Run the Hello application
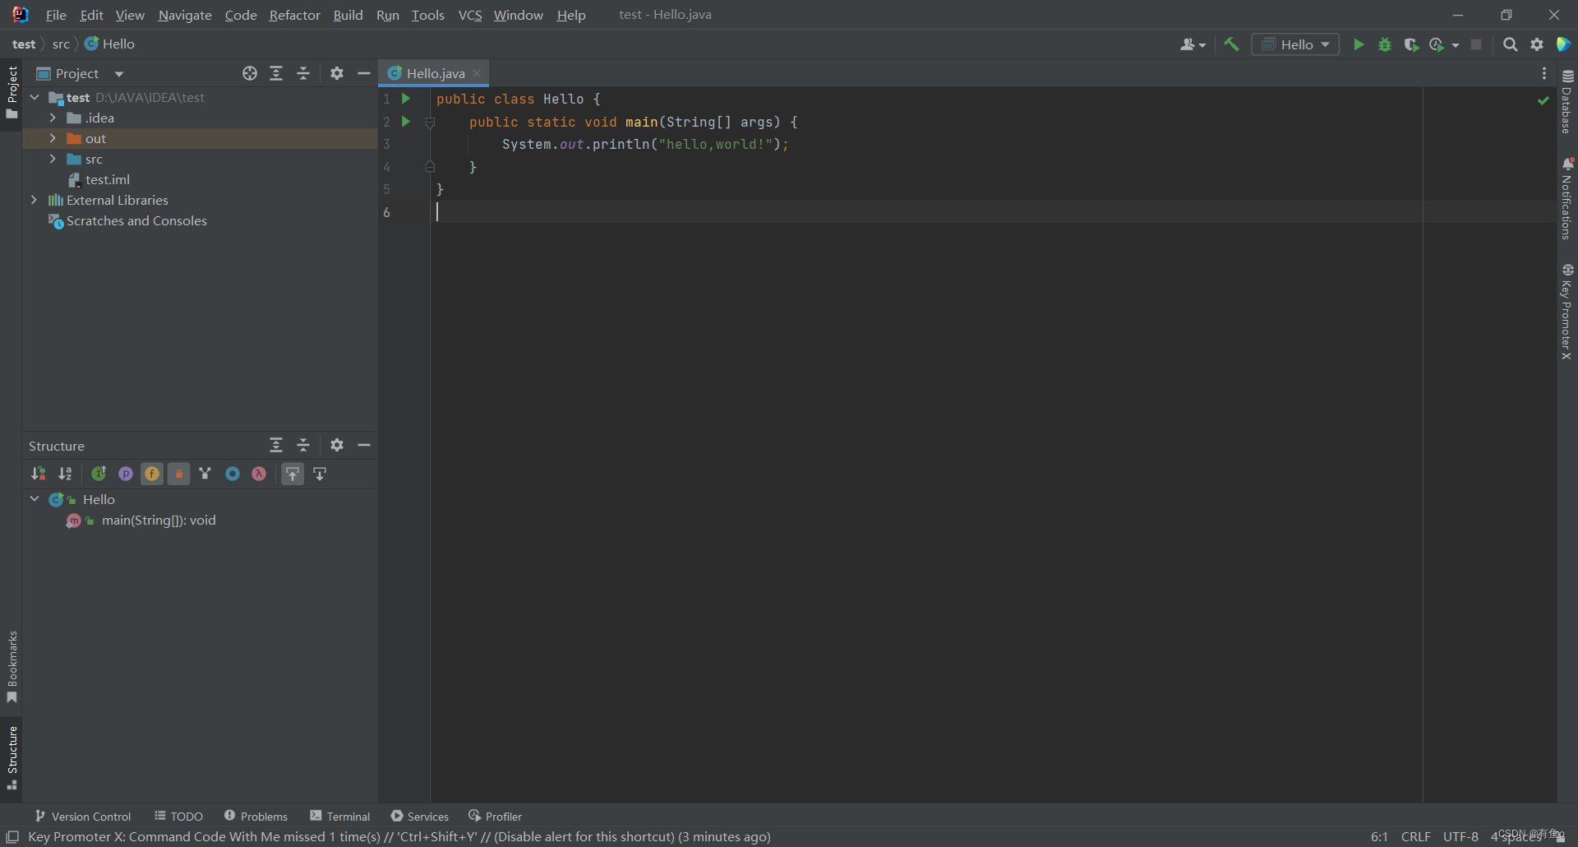This screenshot has height=847, width=1578. [x=1359, y=44]
